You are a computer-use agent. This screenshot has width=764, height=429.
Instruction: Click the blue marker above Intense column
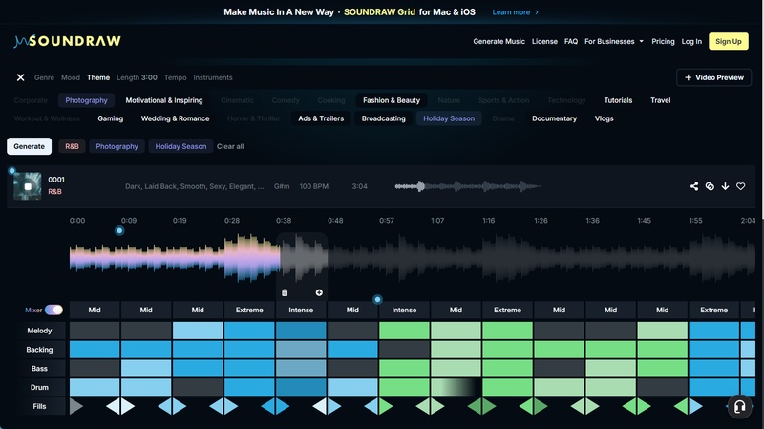point(377,299)
